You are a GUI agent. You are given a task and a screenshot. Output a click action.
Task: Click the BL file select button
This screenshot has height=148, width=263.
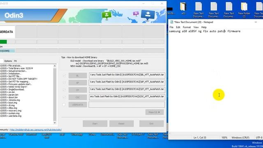point(78,76)
